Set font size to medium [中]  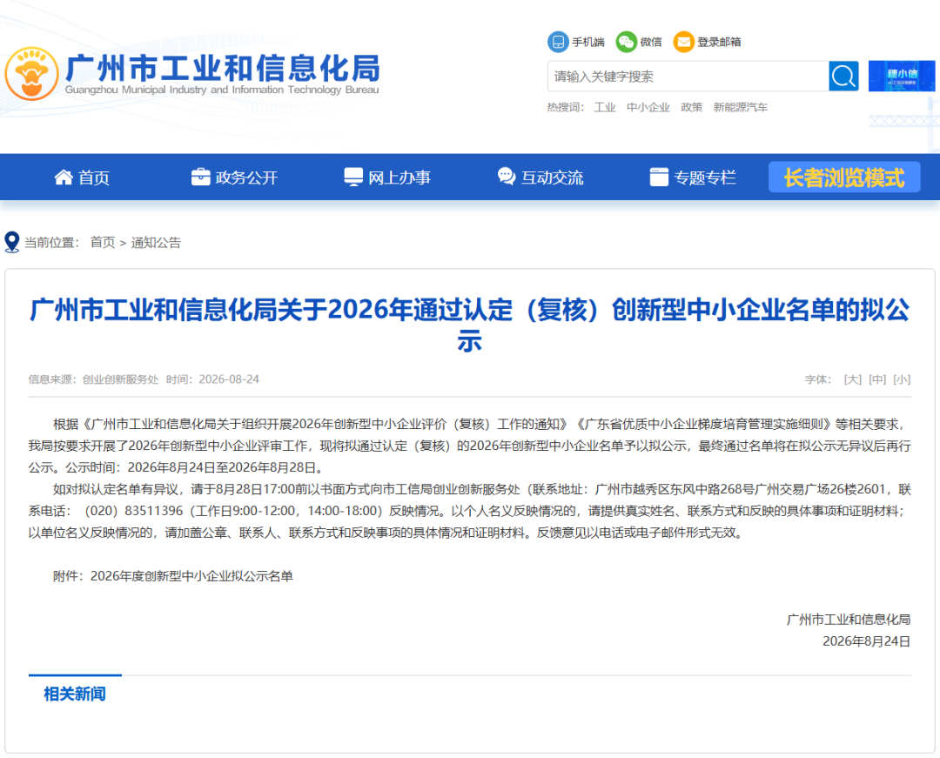pos(877,379)
